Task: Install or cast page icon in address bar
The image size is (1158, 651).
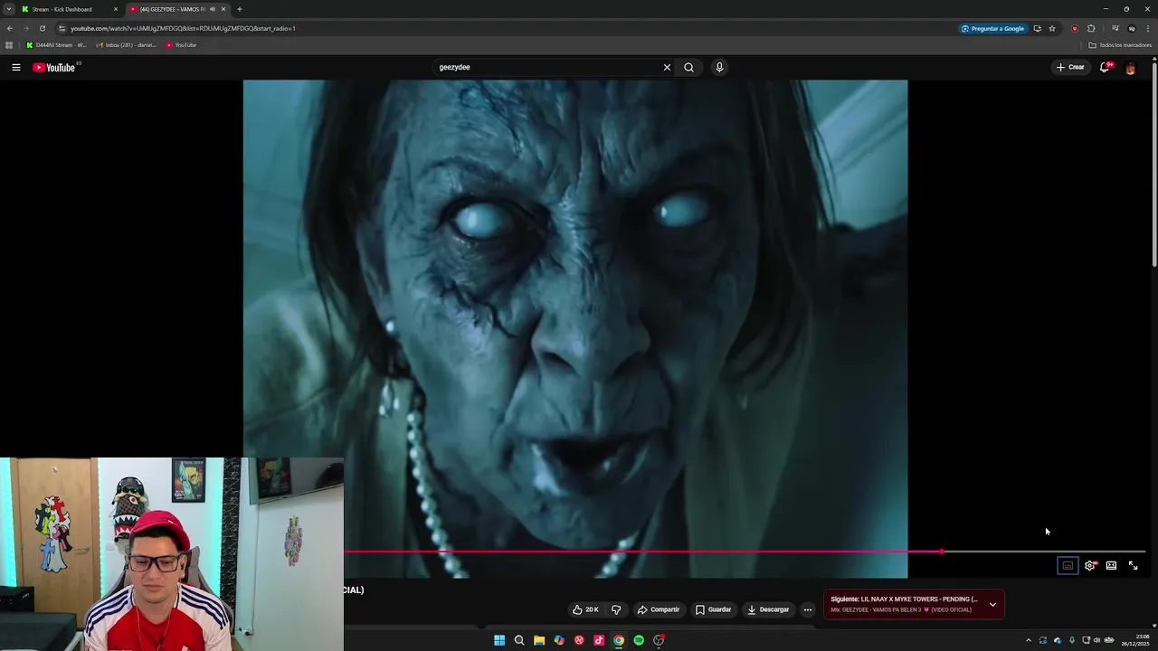Action: pos(1037,28)
